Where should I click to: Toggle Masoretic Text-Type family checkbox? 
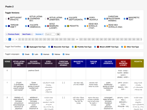[49, 47]
